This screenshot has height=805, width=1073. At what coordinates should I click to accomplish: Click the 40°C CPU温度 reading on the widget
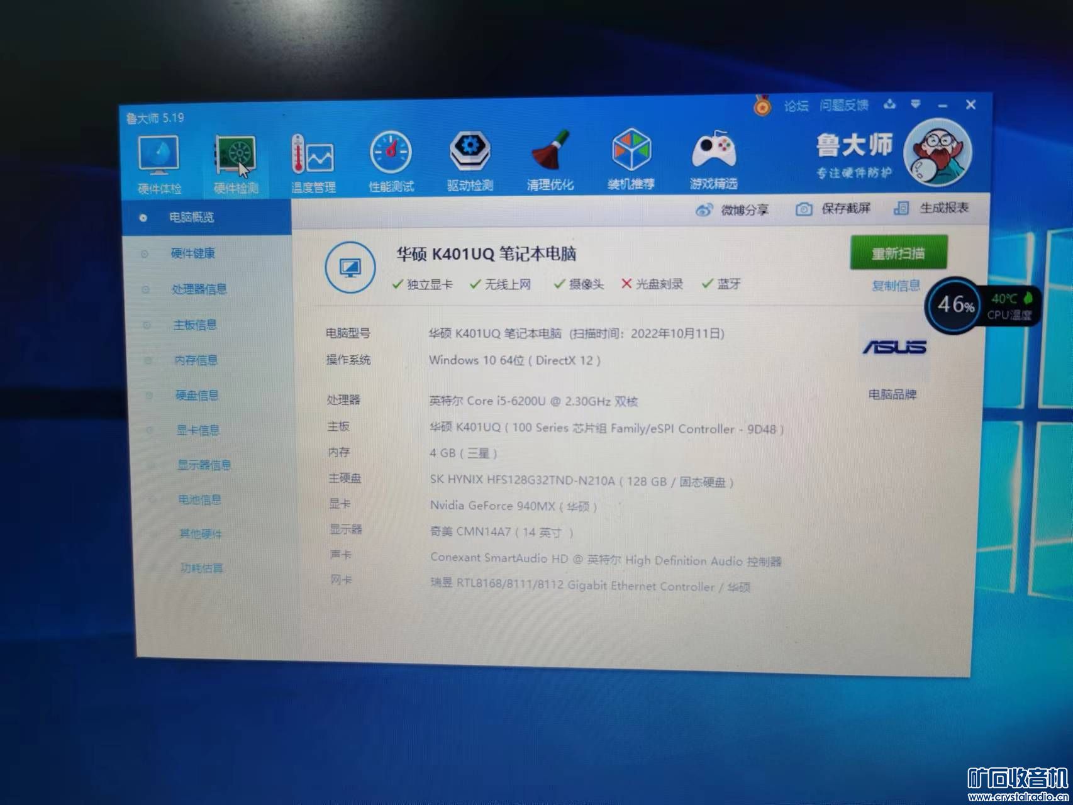[1010, 306]
